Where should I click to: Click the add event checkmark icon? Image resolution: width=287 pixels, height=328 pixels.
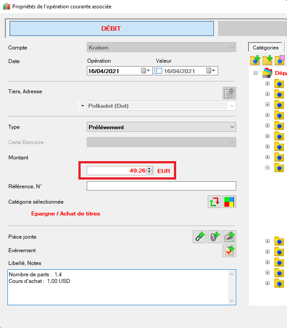pos(230,251)
